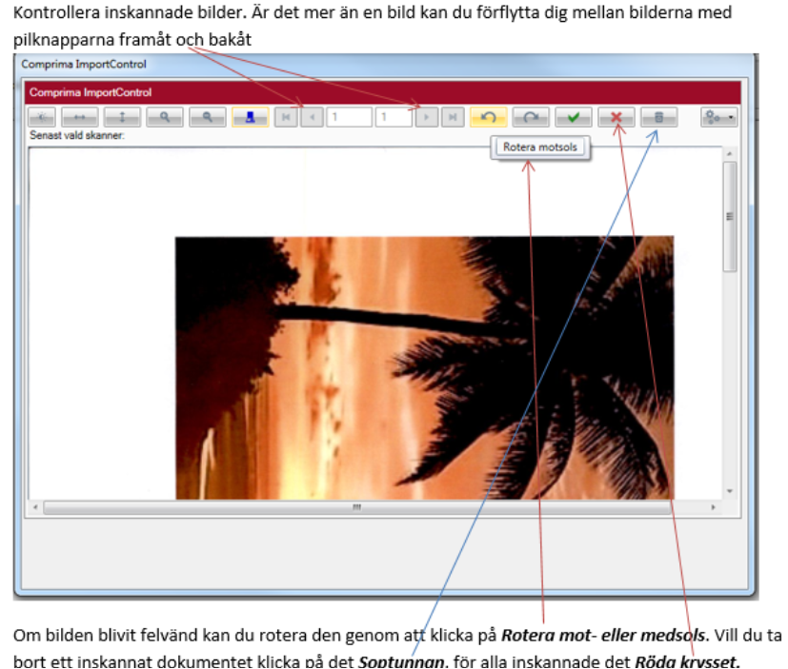Click the current page number input field
Screen dimensions: 788x669
[347, 117]
